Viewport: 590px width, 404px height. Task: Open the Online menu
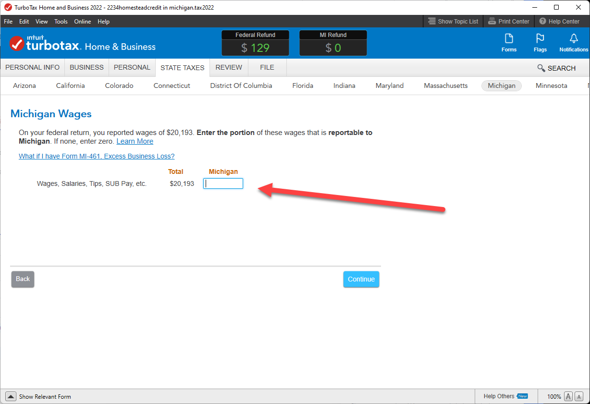coord(83,22)
